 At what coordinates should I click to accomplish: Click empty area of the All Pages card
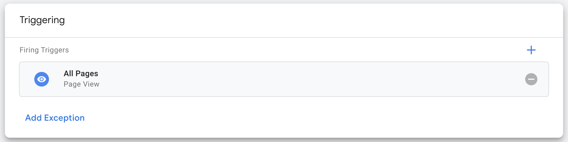[x=306, y=79]
